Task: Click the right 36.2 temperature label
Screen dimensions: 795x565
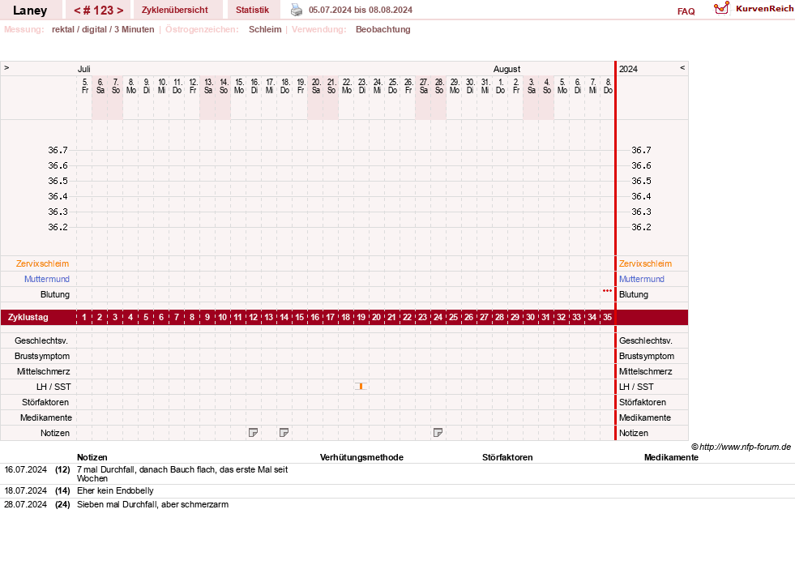Action: [x=641, y=227]
